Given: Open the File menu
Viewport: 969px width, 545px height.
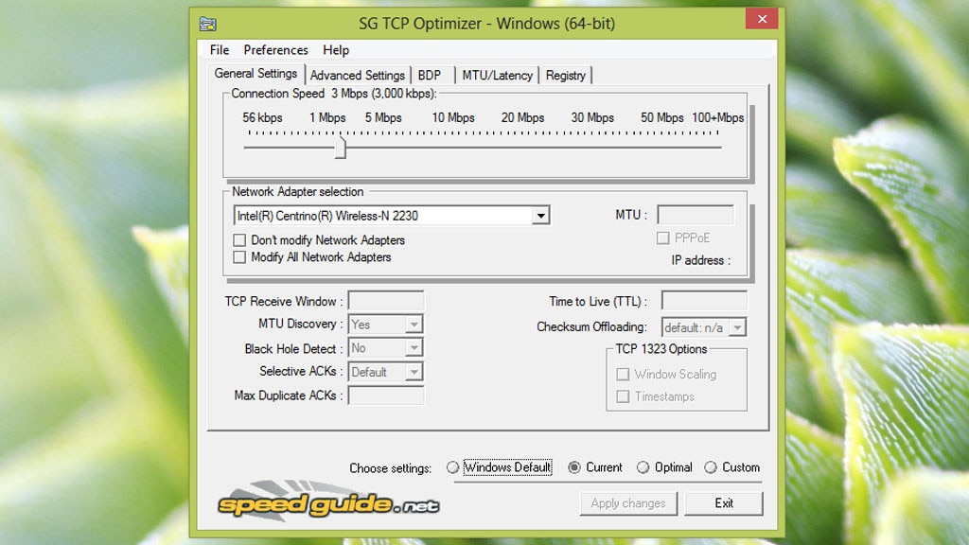Looking at the screenshot, I should (220, 50).
